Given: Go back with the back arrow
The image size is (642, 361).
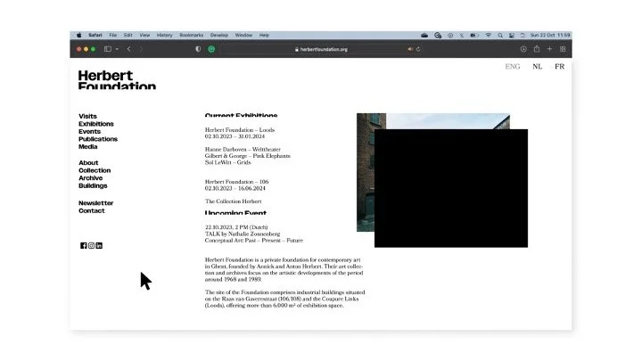Looking at the screenshot, I should [128, 49].
